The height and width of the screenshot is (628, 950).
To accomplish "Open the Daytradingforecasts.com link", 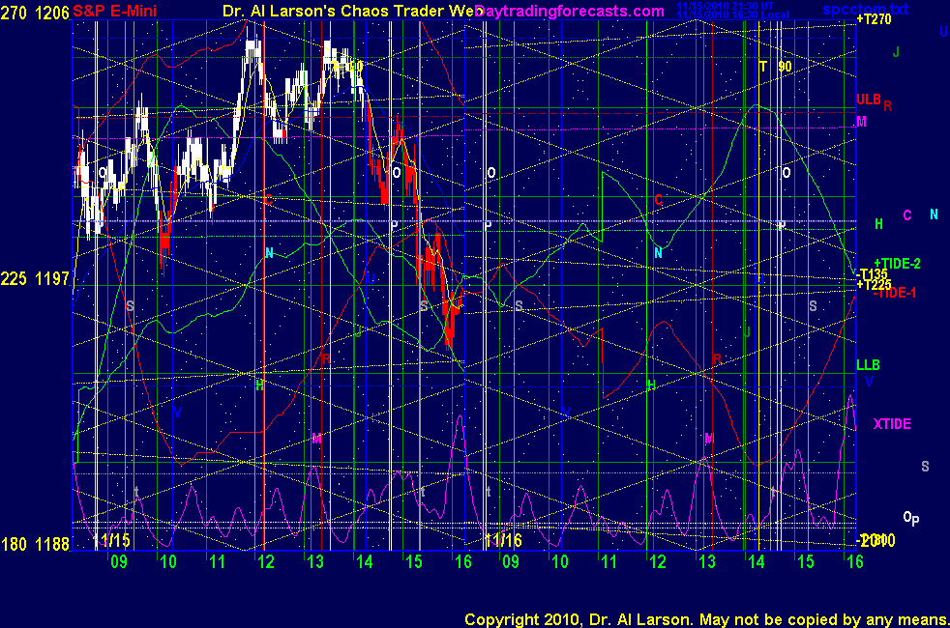I will [x=570, y=11].
